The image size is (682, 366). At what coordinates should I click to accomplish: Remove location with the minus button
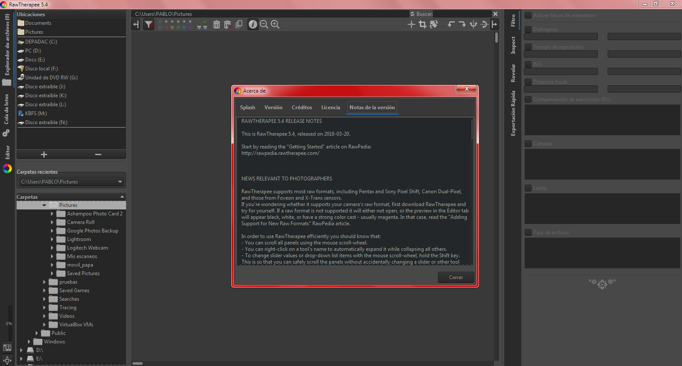pos(98,154)
